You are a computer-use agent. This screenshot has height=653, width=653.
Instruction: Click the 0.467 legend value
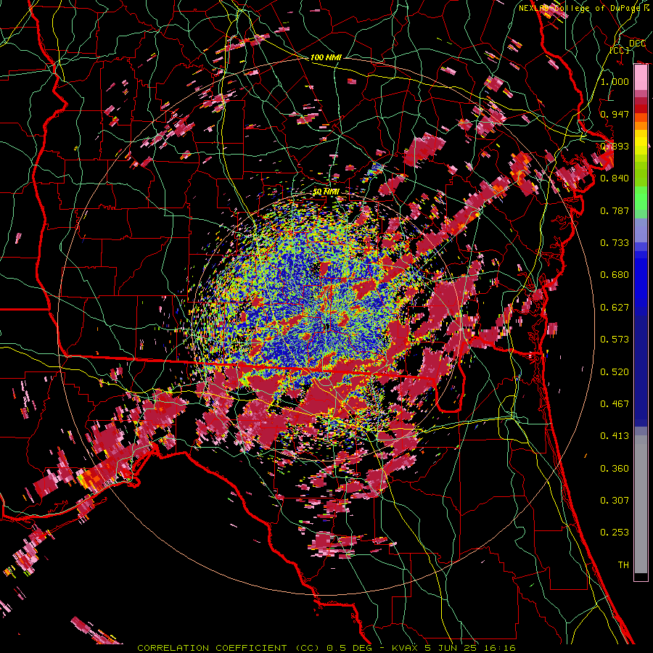point(615,404)
